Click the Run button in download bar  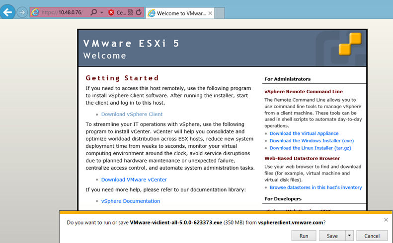point(304,236)
